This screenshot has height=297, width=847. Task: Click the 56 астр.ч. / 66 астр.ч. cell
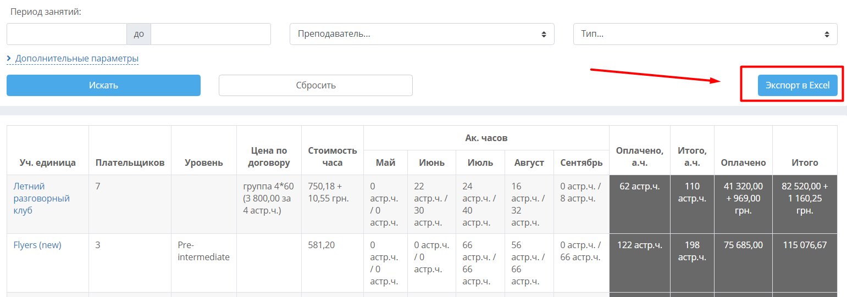pyautogui.click(x=529, y=263)
